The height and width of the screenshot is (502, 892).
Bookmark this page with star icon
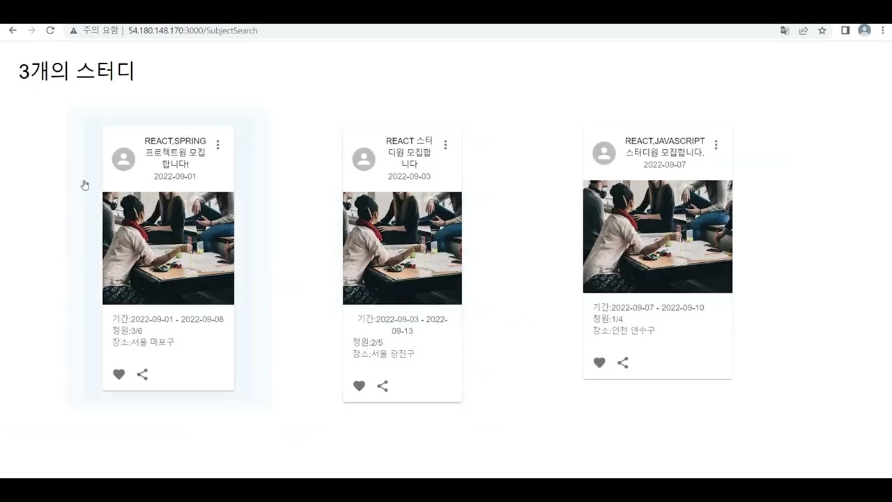tap(822, 31)
